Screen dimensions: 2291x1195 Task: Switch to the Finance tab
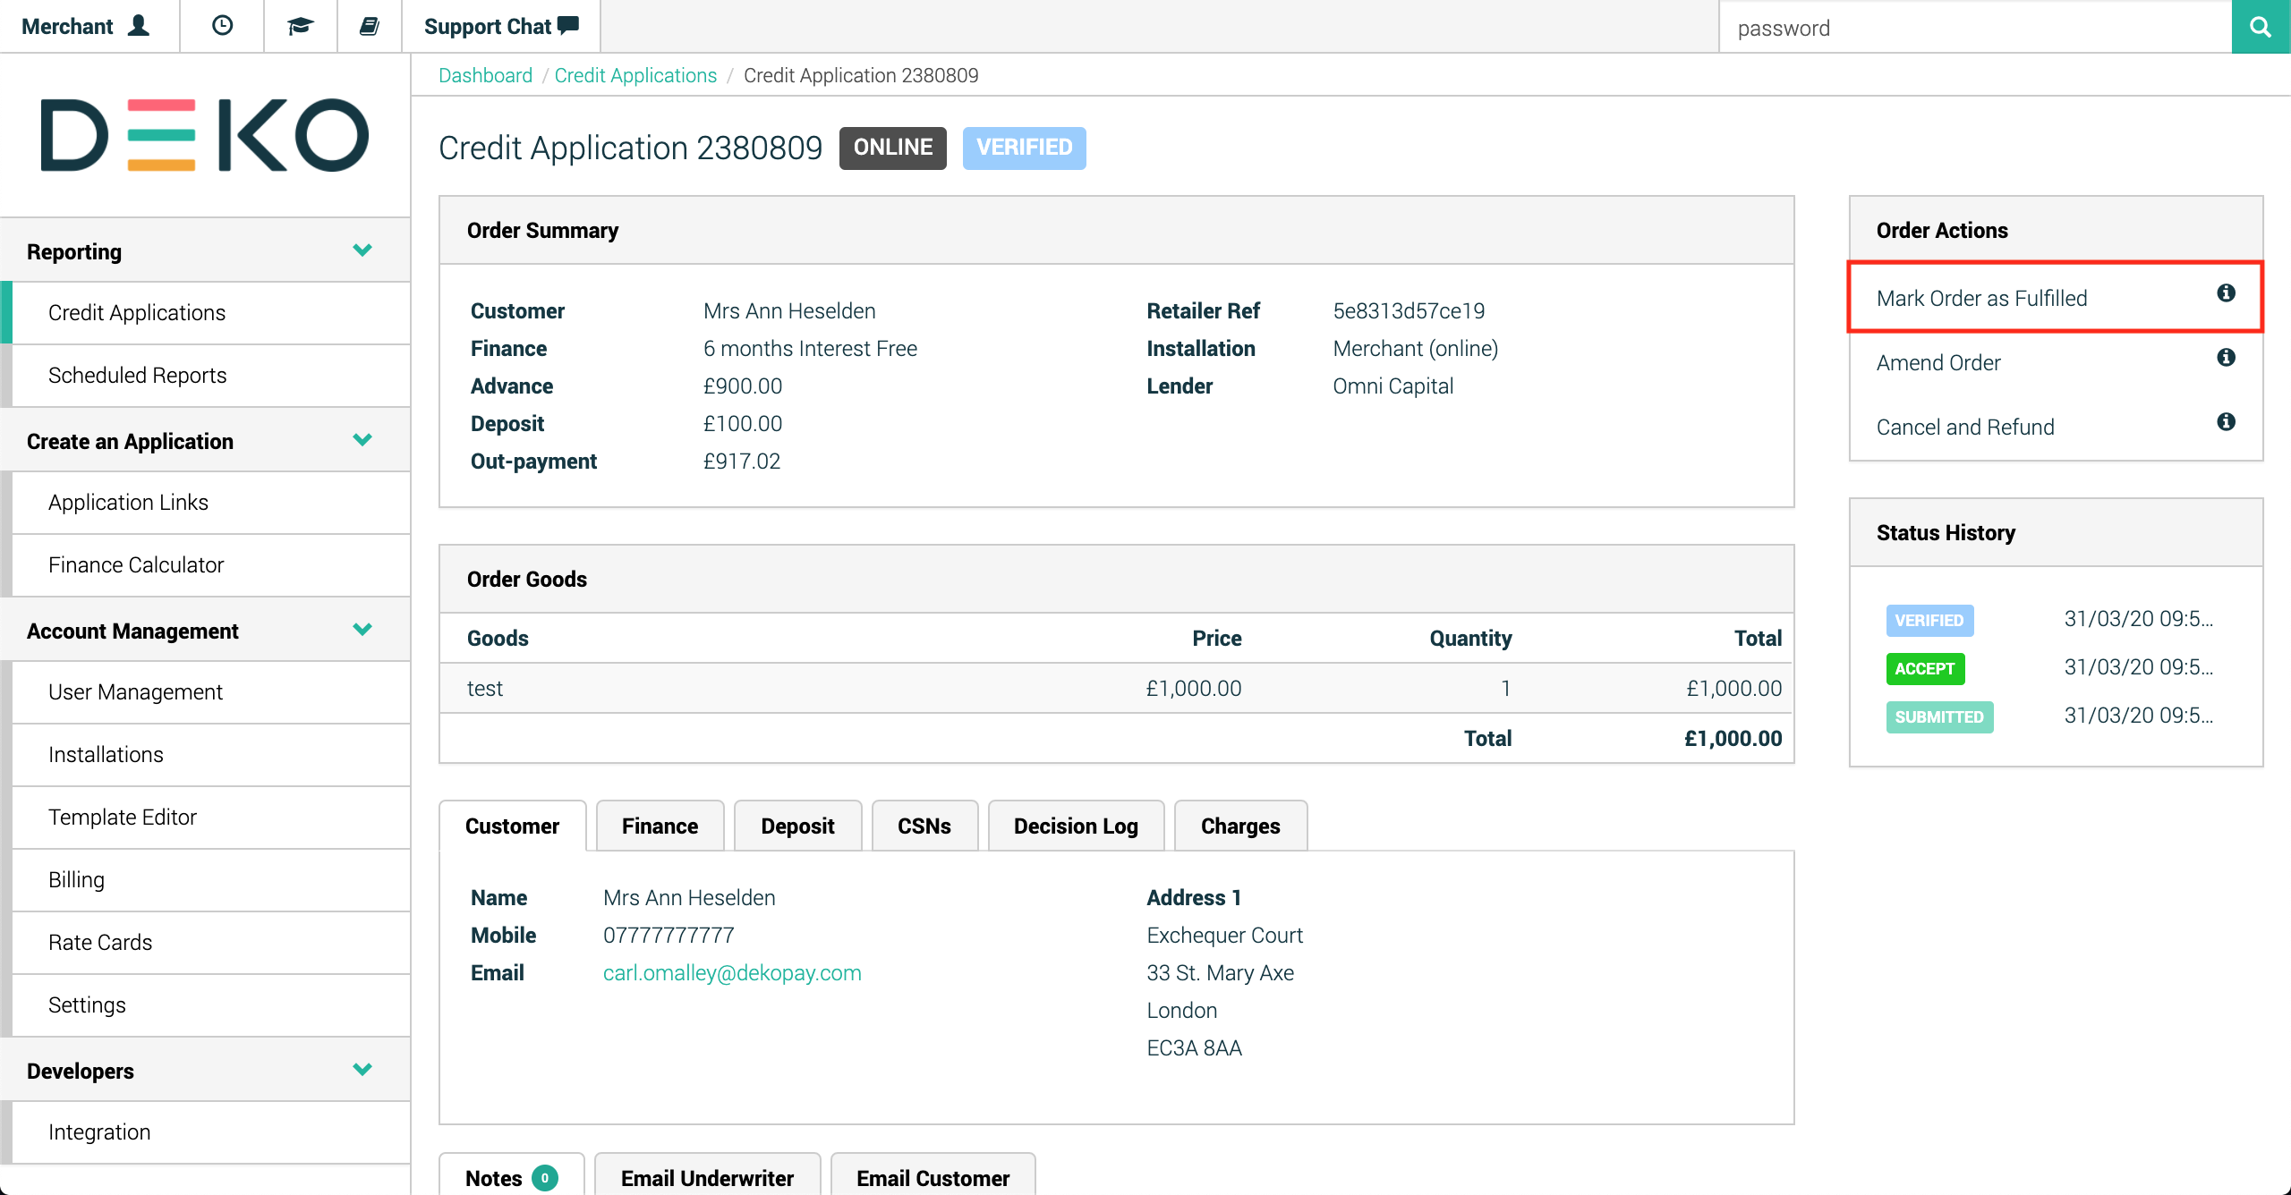tap(660, 826)
